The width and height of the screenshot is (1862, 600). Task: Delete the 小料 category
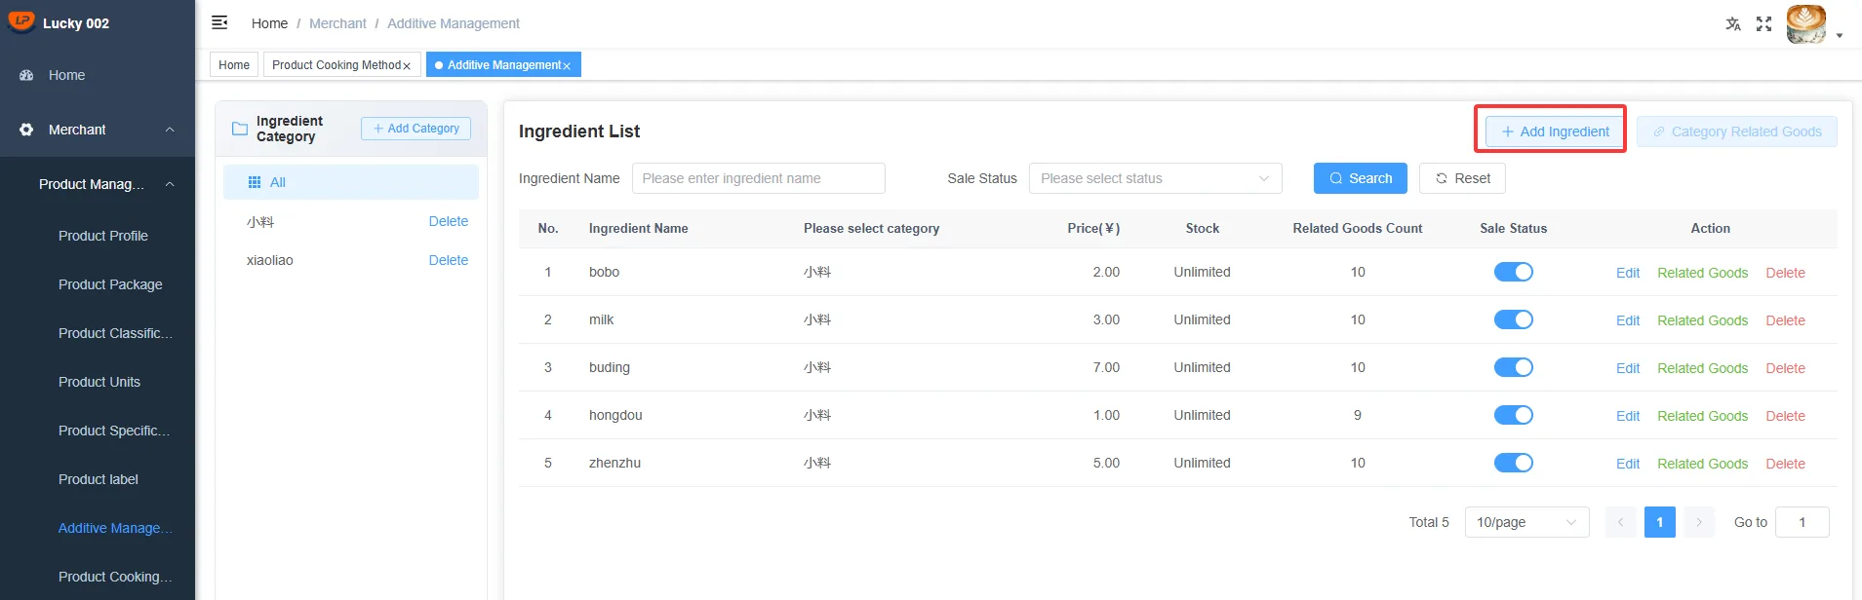tap(449, 221)
